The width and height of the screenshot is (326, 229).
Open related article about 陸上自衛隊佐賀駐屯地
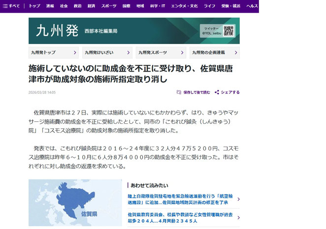(x=180, y=199)
